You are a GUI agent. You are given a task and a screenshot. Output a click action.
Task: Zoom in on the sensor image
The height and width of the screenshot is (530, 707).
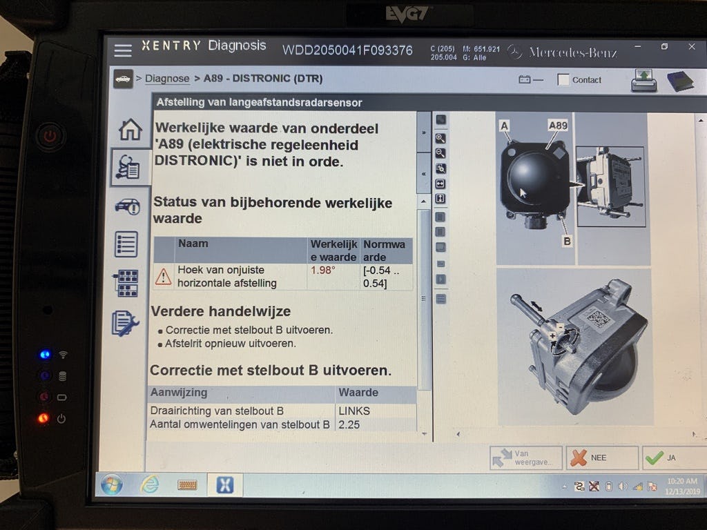(x=440, y=138)
